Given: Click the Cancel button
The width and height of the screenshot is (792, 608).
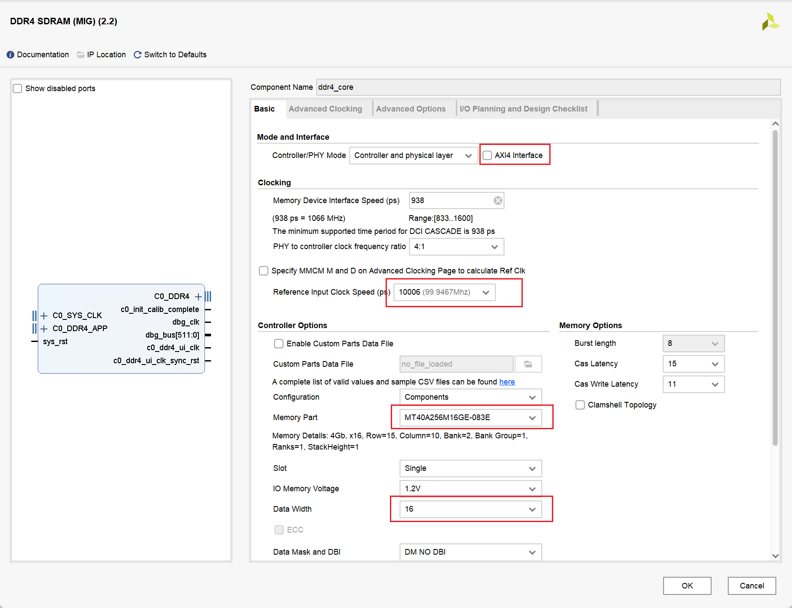Looking at the screenshot, I should pos(752,586).
